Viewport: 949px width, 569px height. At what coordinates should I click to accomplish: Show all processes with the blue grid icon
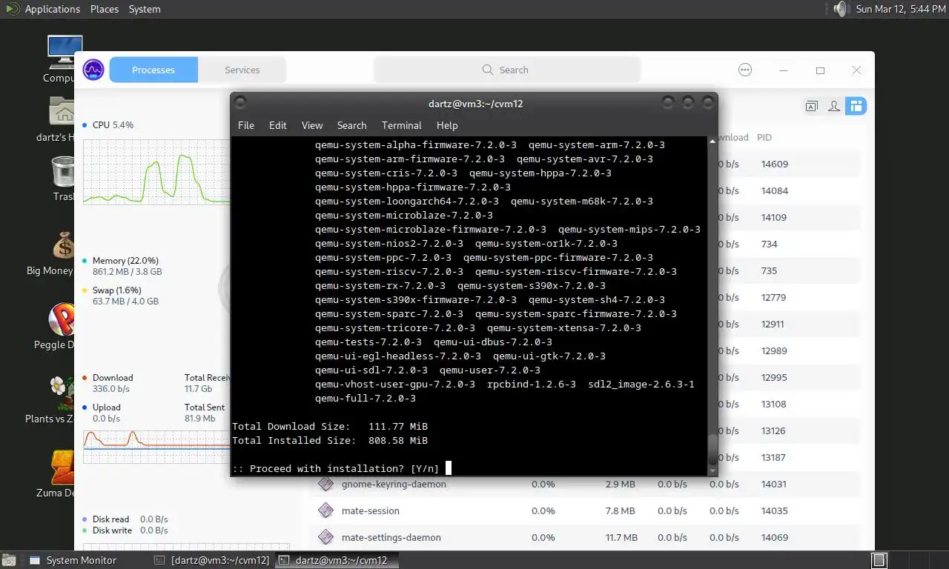coord(856,106)
